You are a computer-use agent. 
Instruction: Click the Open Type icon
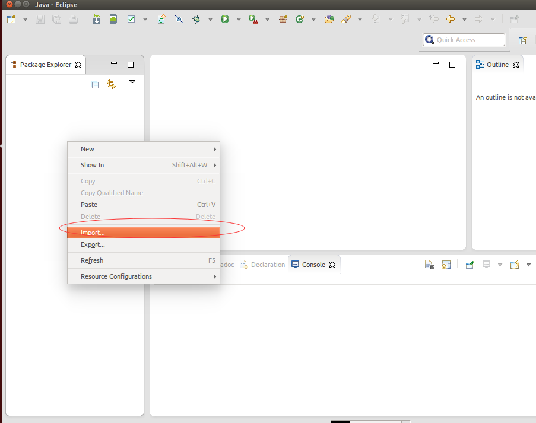coord(329,19)
